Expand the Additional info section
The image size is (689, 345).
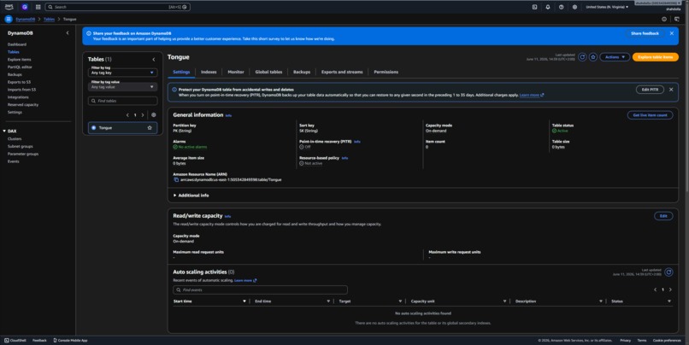pos(191,196)
